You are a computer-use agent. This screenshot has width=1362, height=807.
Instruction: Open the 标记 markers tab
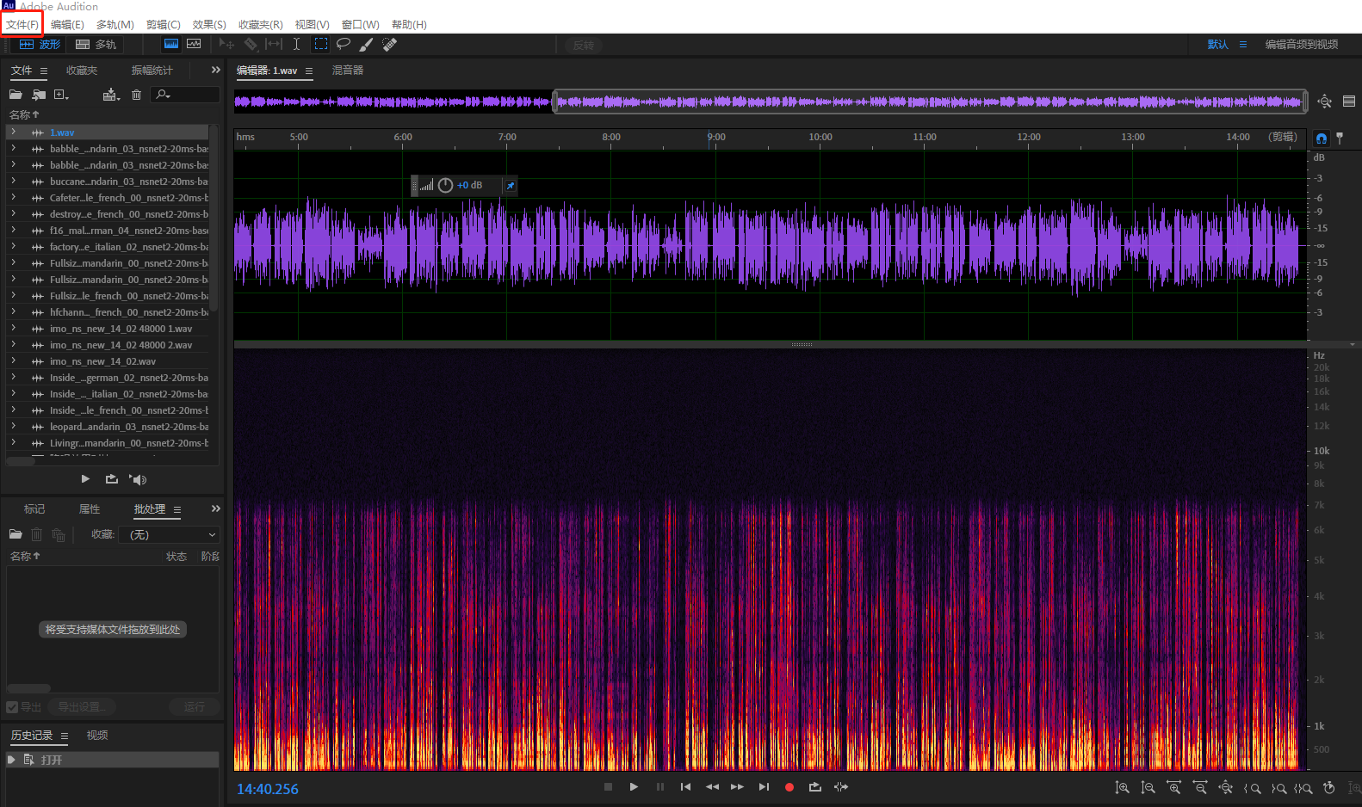[34, 509]
